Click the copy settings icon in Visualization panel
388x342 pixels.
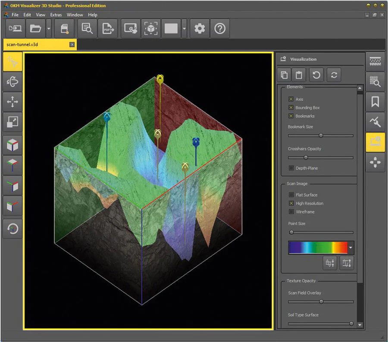pos(284,75)
